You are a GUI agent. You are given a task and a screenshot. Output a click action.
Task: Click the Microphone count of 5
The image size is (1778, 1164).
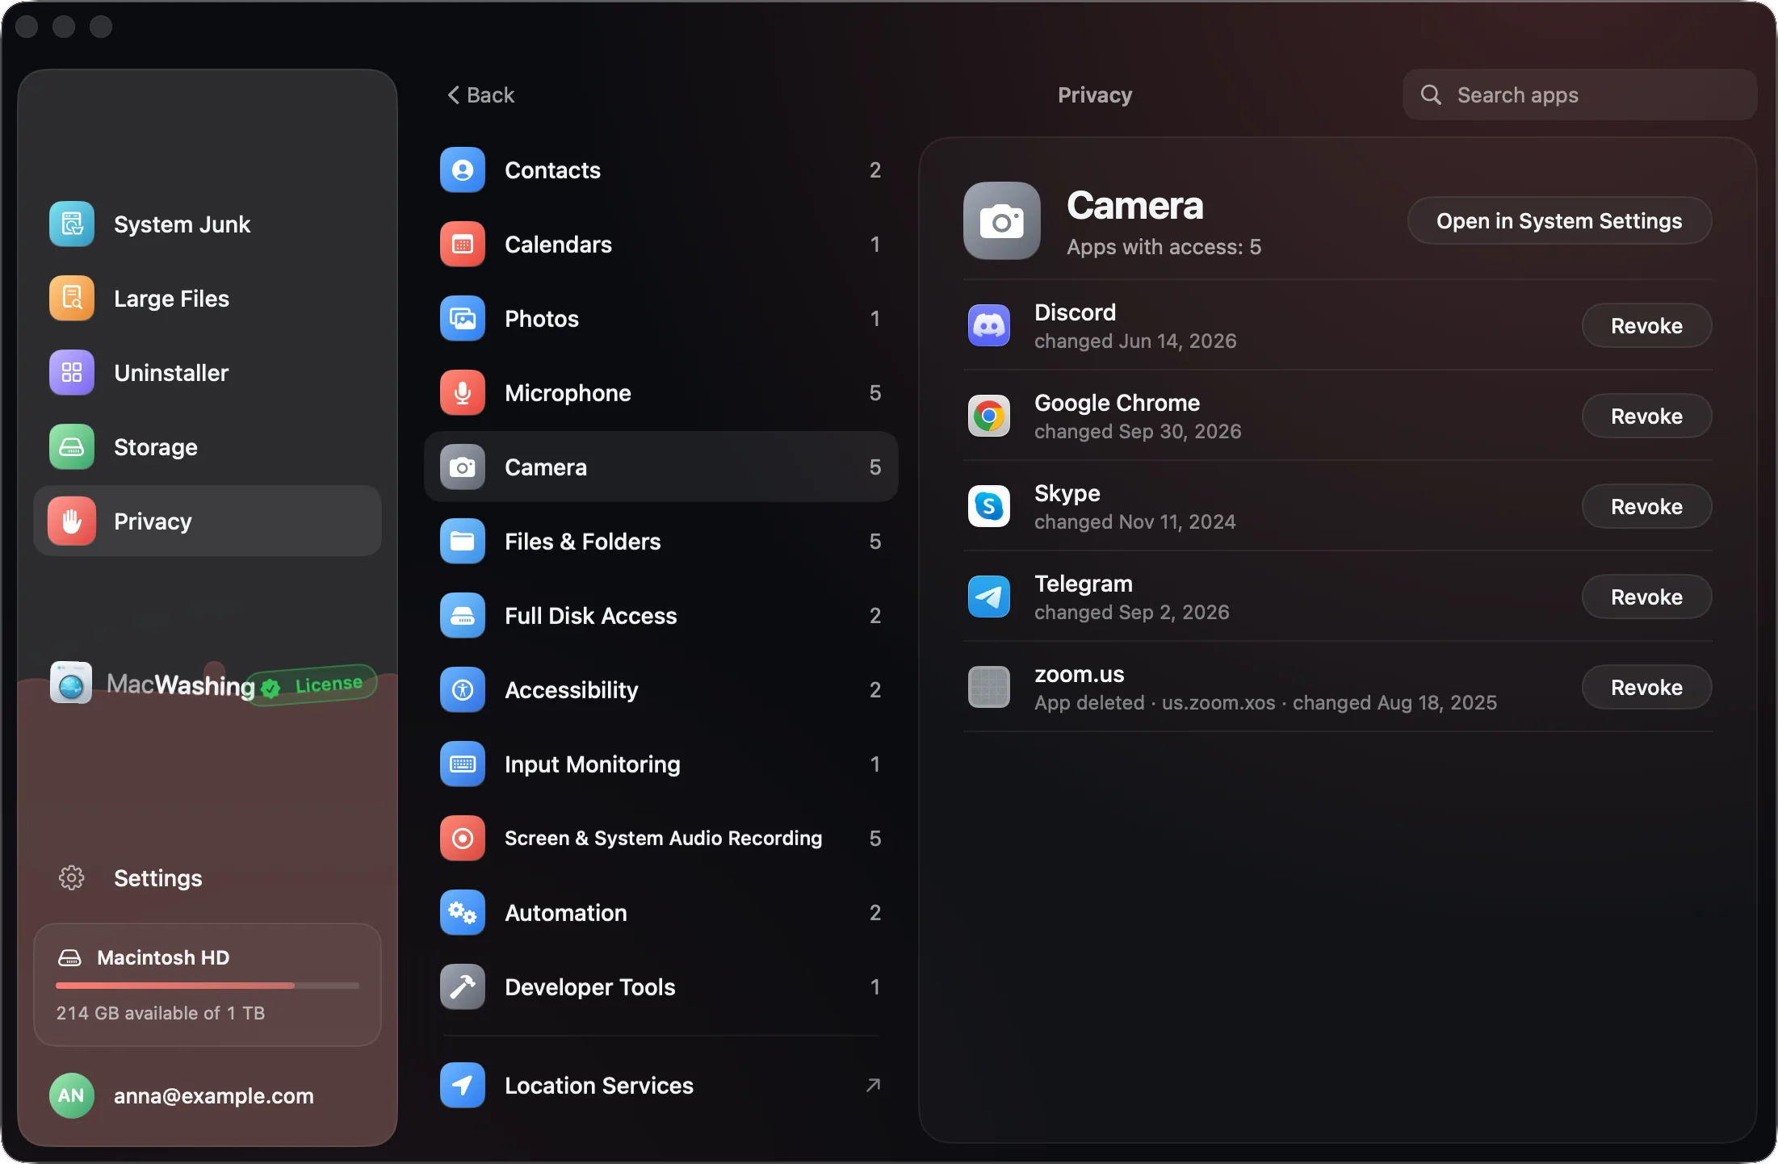pos(874,392)
